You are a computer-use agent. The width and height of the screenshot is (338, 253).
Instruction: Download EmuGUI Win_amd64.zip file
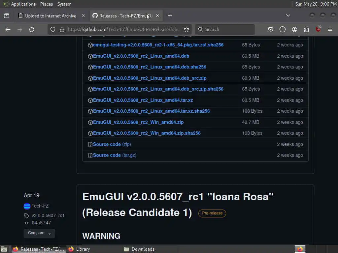coord(138,123)
